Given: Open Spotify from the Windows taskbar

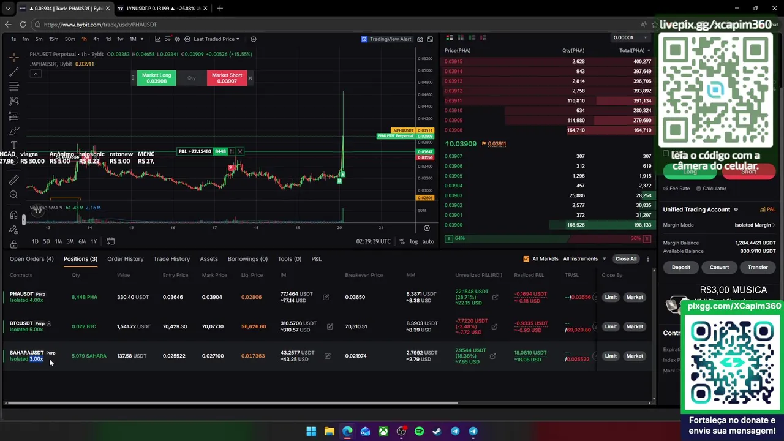Looking at the screenshot, I should 419,431.
